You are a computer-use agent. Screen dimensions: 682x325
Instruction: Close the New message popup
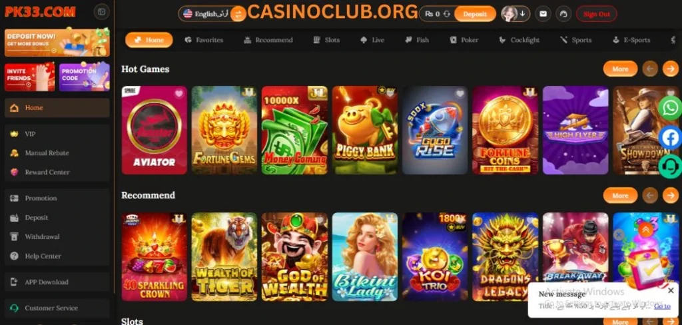point(671,290)
